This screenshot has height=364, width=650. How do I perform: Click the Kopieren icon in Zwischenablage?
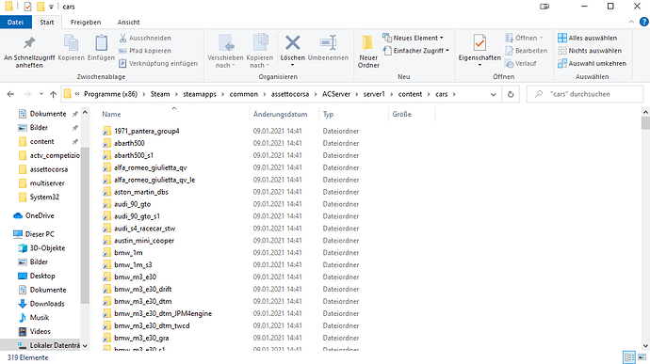pos(72,43)
